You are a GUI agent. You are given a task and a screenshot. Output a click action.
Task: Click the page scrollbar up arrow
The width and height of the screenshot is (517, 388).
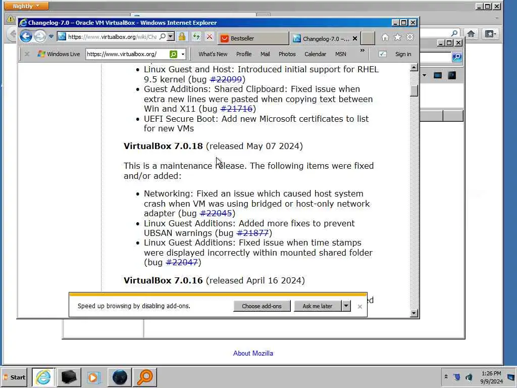(x=414, y=68)
